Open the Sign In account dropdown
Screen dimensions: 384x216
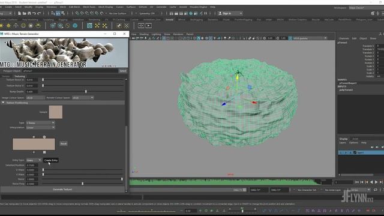click(230, 13)
